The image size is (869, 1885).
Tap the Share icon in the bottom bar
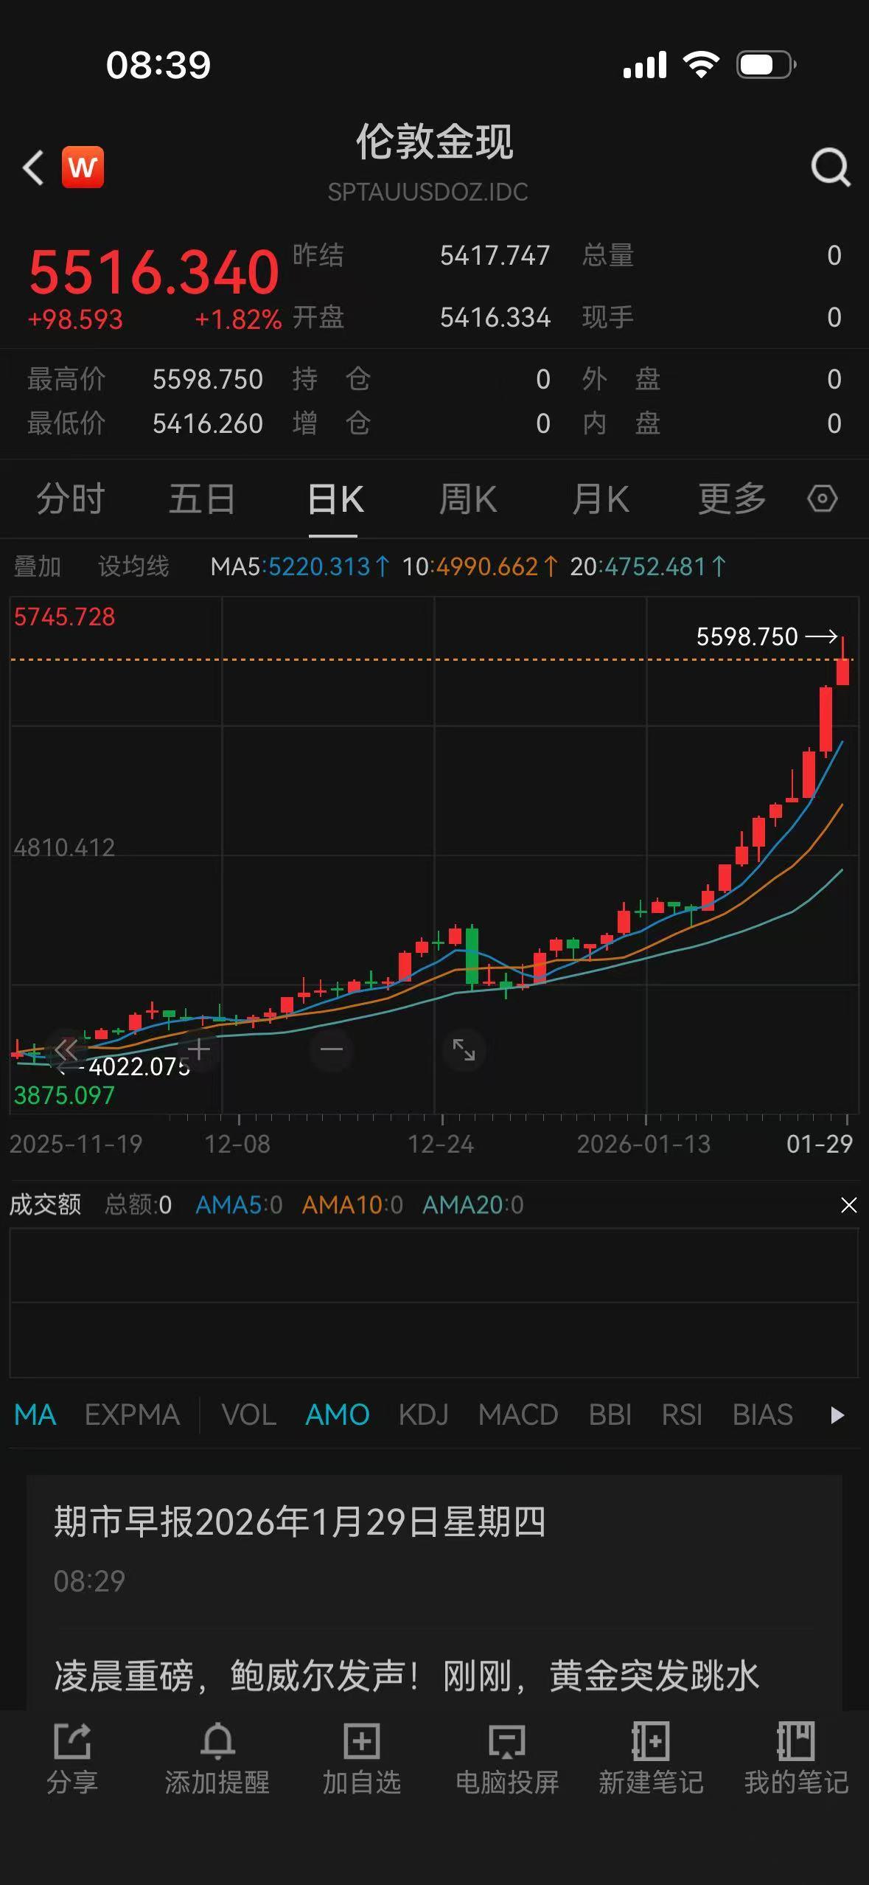[72, 1759]
